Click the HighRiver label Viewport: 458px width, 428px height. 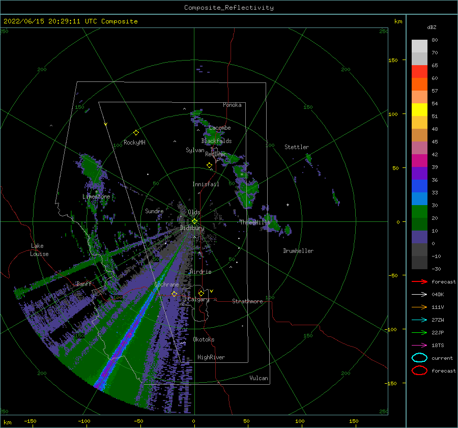pos(211,357)
